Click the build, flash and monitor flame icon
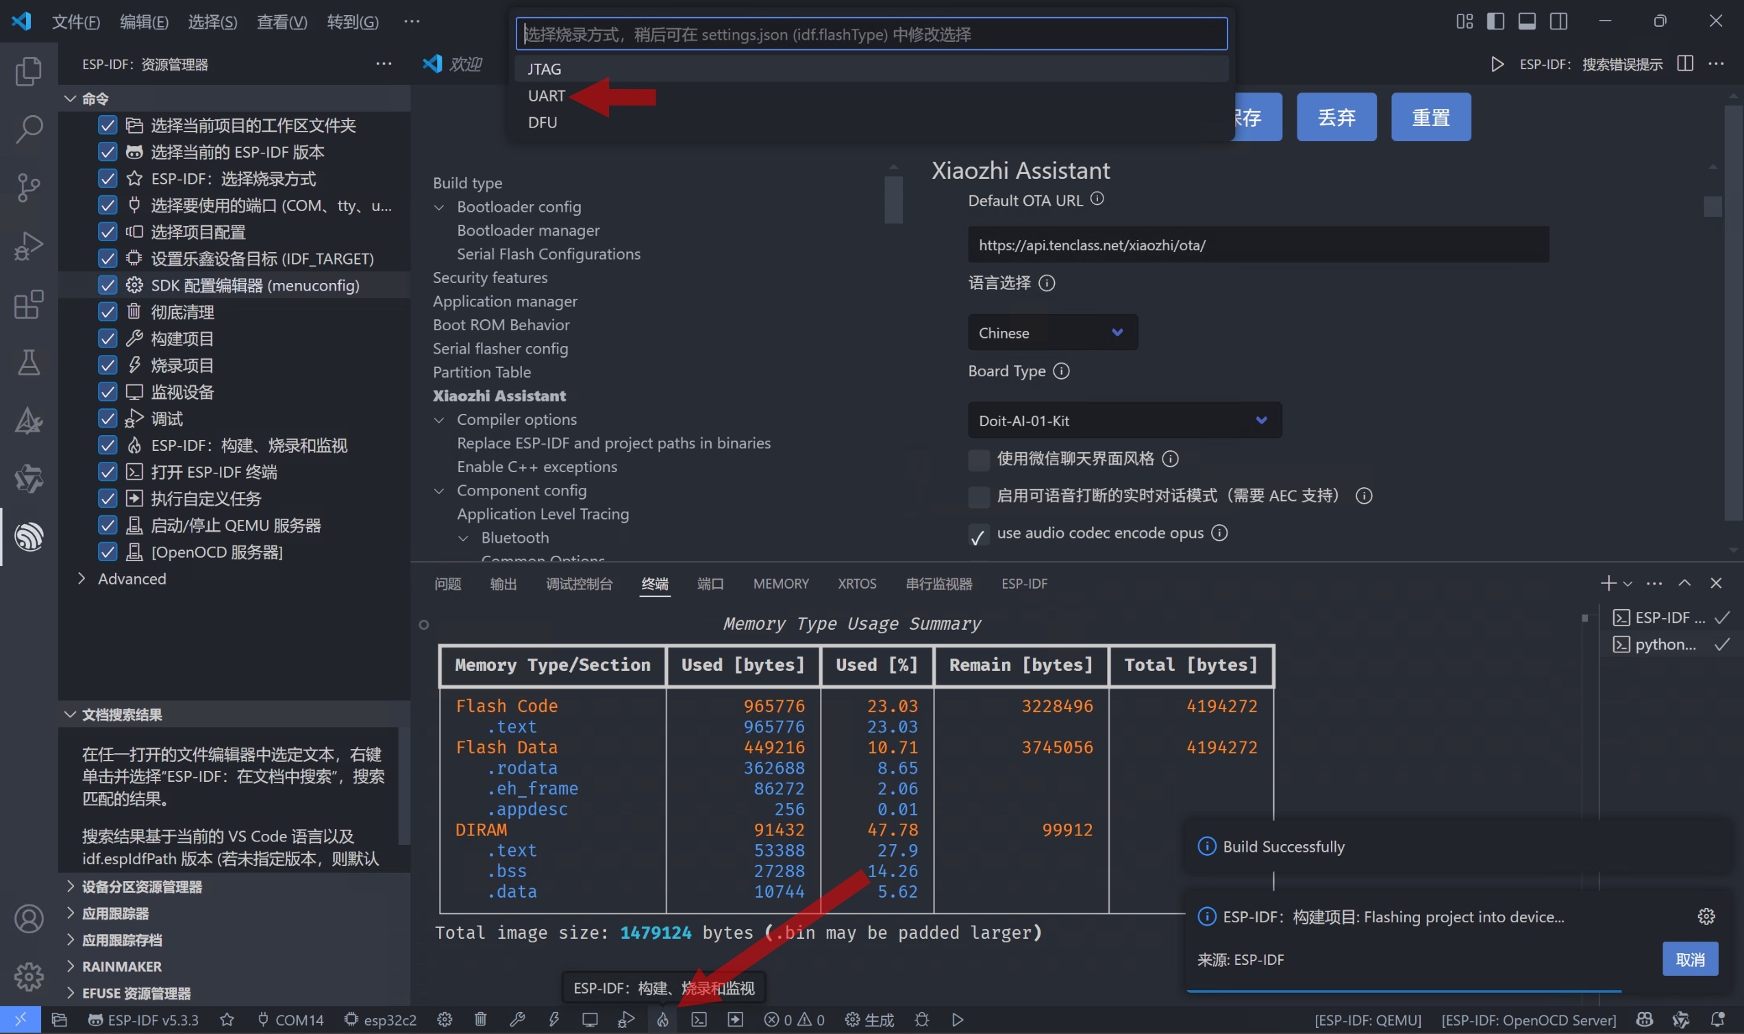1744x1034 pixels. click(662, 1020)
